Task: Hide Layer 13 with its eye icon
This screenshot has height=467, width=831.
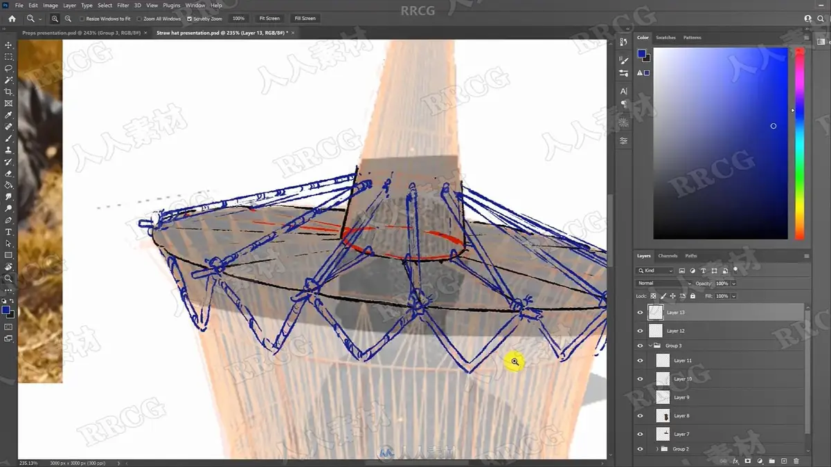Action: point(640,313)
